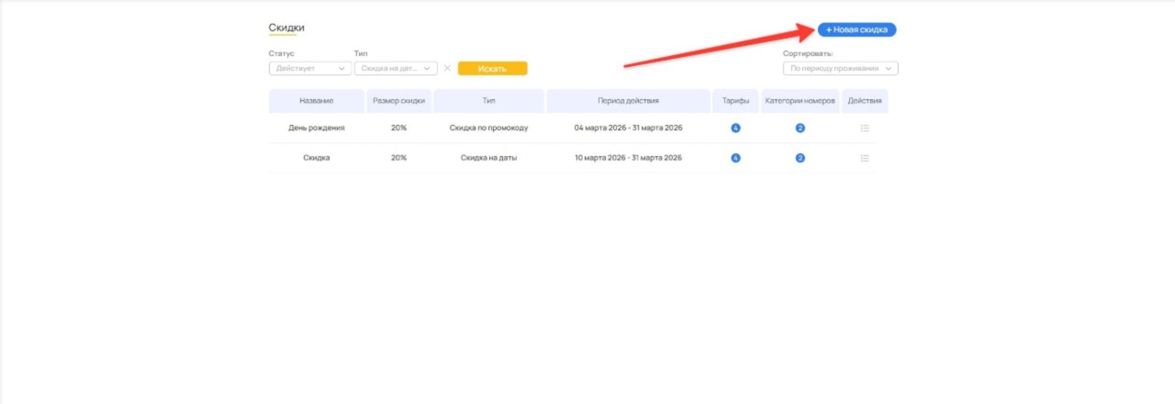Select the "Период действия" column header
The height and width of the screenshot is (404, 1175).
(x=628, y=101)
